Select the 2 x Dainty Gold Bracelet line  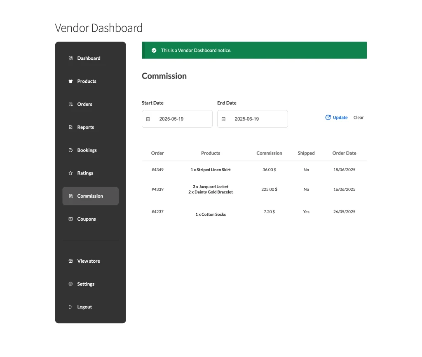click(211, 192)
